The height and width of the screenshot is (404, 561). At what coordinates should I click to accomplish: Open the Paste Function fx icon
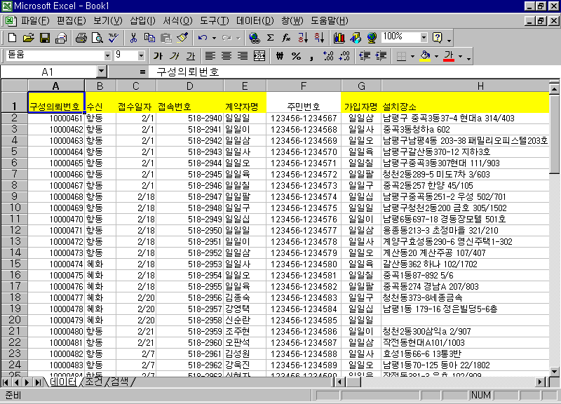pos(286,38)
